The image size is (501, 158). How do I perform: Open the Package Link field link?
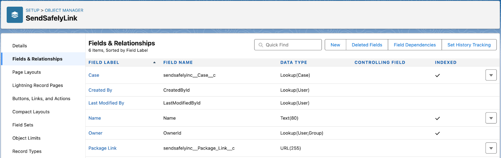[x=102, y=148]
